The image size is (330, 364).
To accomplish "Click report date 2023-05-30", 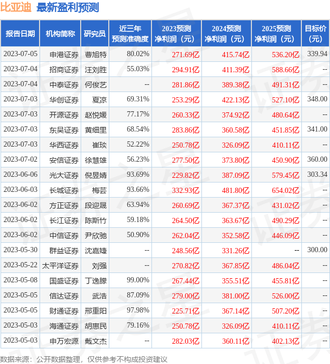I will 20,250.
